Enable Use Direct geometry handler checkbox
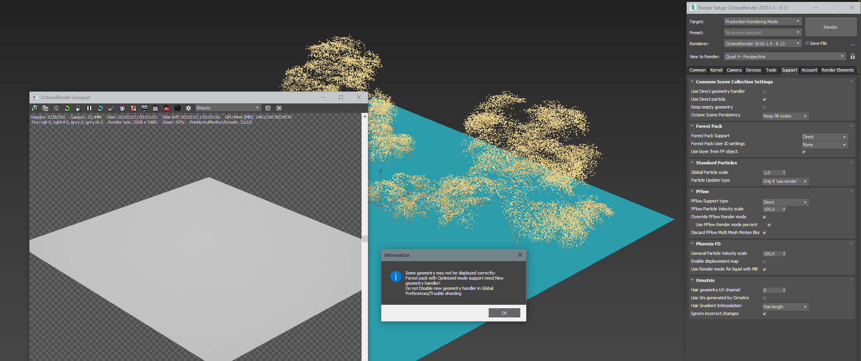The width and height of the screenshot is (861, 361). pos(765,92)
